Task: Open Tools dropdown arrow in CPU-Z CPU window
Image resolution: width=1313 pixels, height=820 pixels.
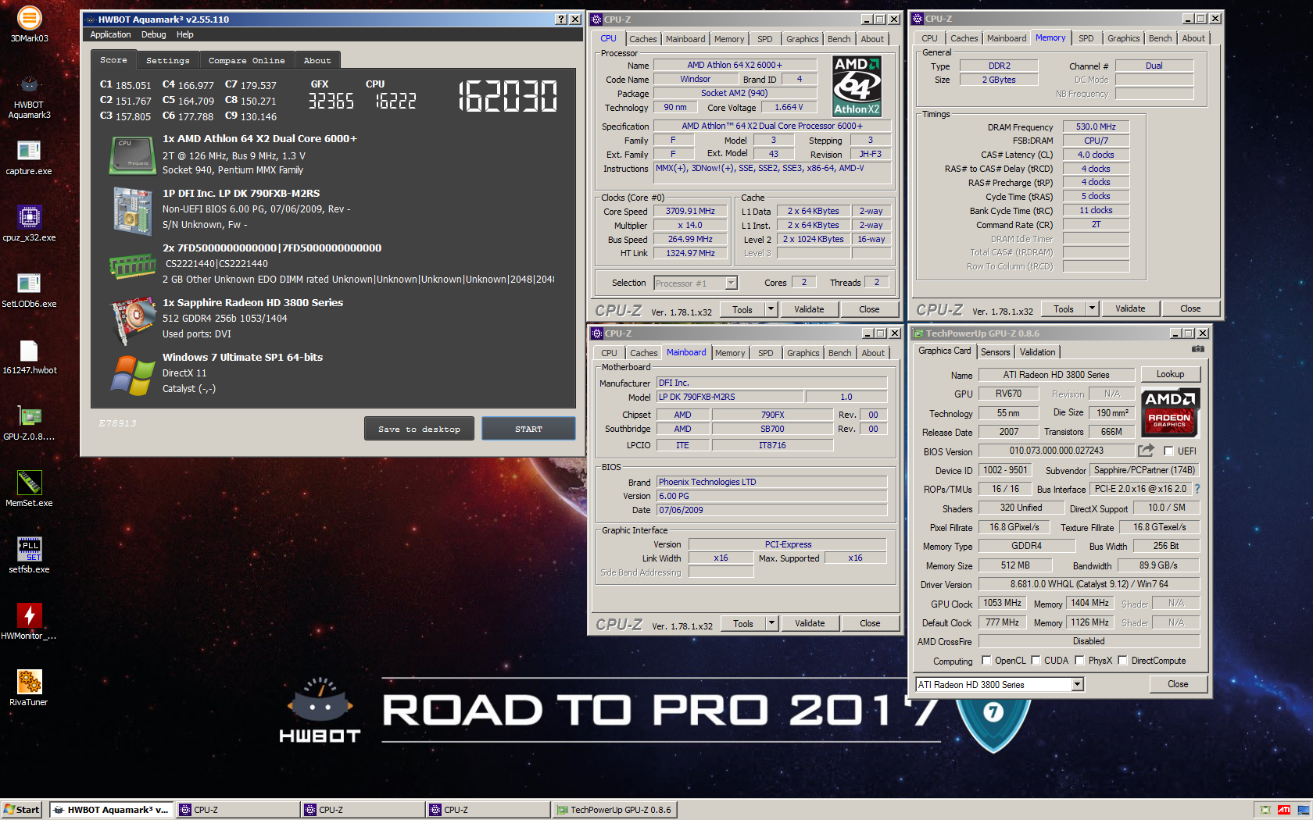Action: [771, 309]
